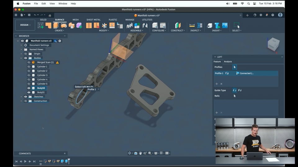Open the Design workspace dropdown
Image resolution: width=298 pixels, height=167 pixels.
[x=25, y=25]
